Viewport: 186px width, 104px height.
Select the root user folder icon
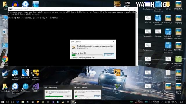coord(5,6)
